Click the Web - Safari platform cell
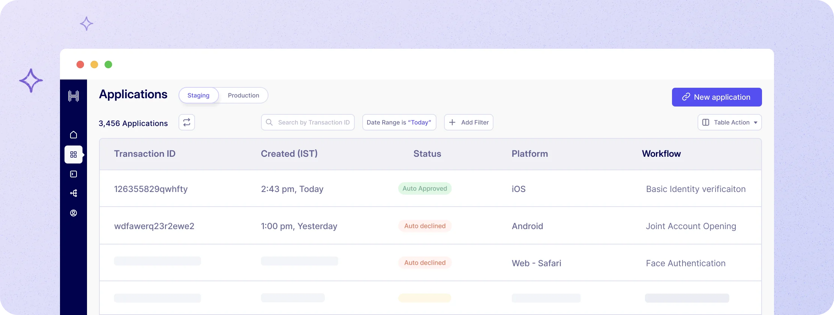834x315 pixels. click(536, 263)
